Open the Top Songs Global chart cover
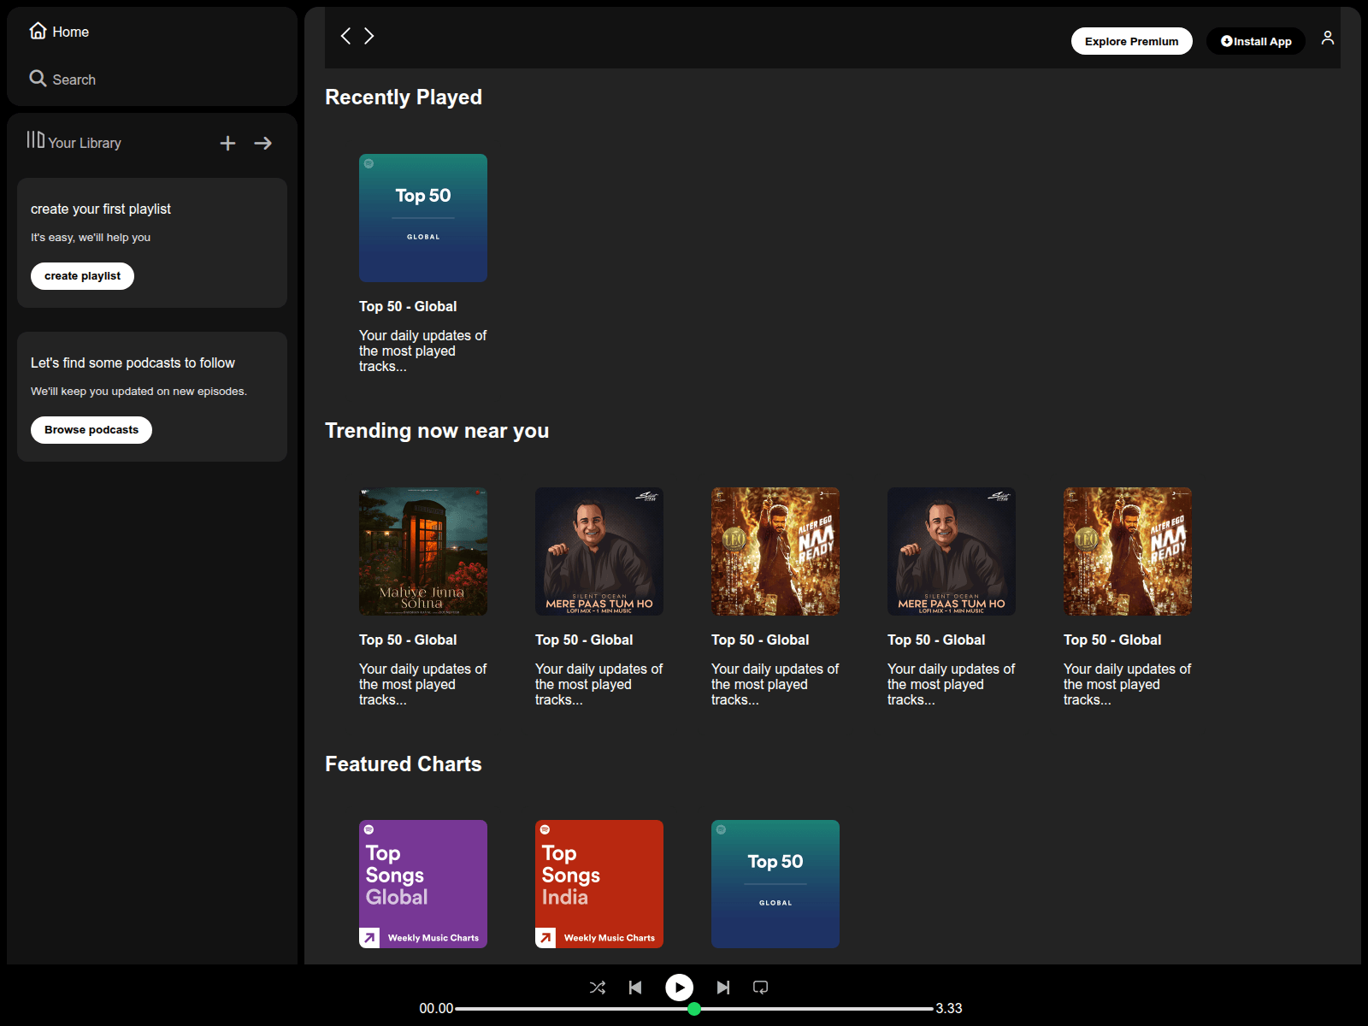 (423, 884)
